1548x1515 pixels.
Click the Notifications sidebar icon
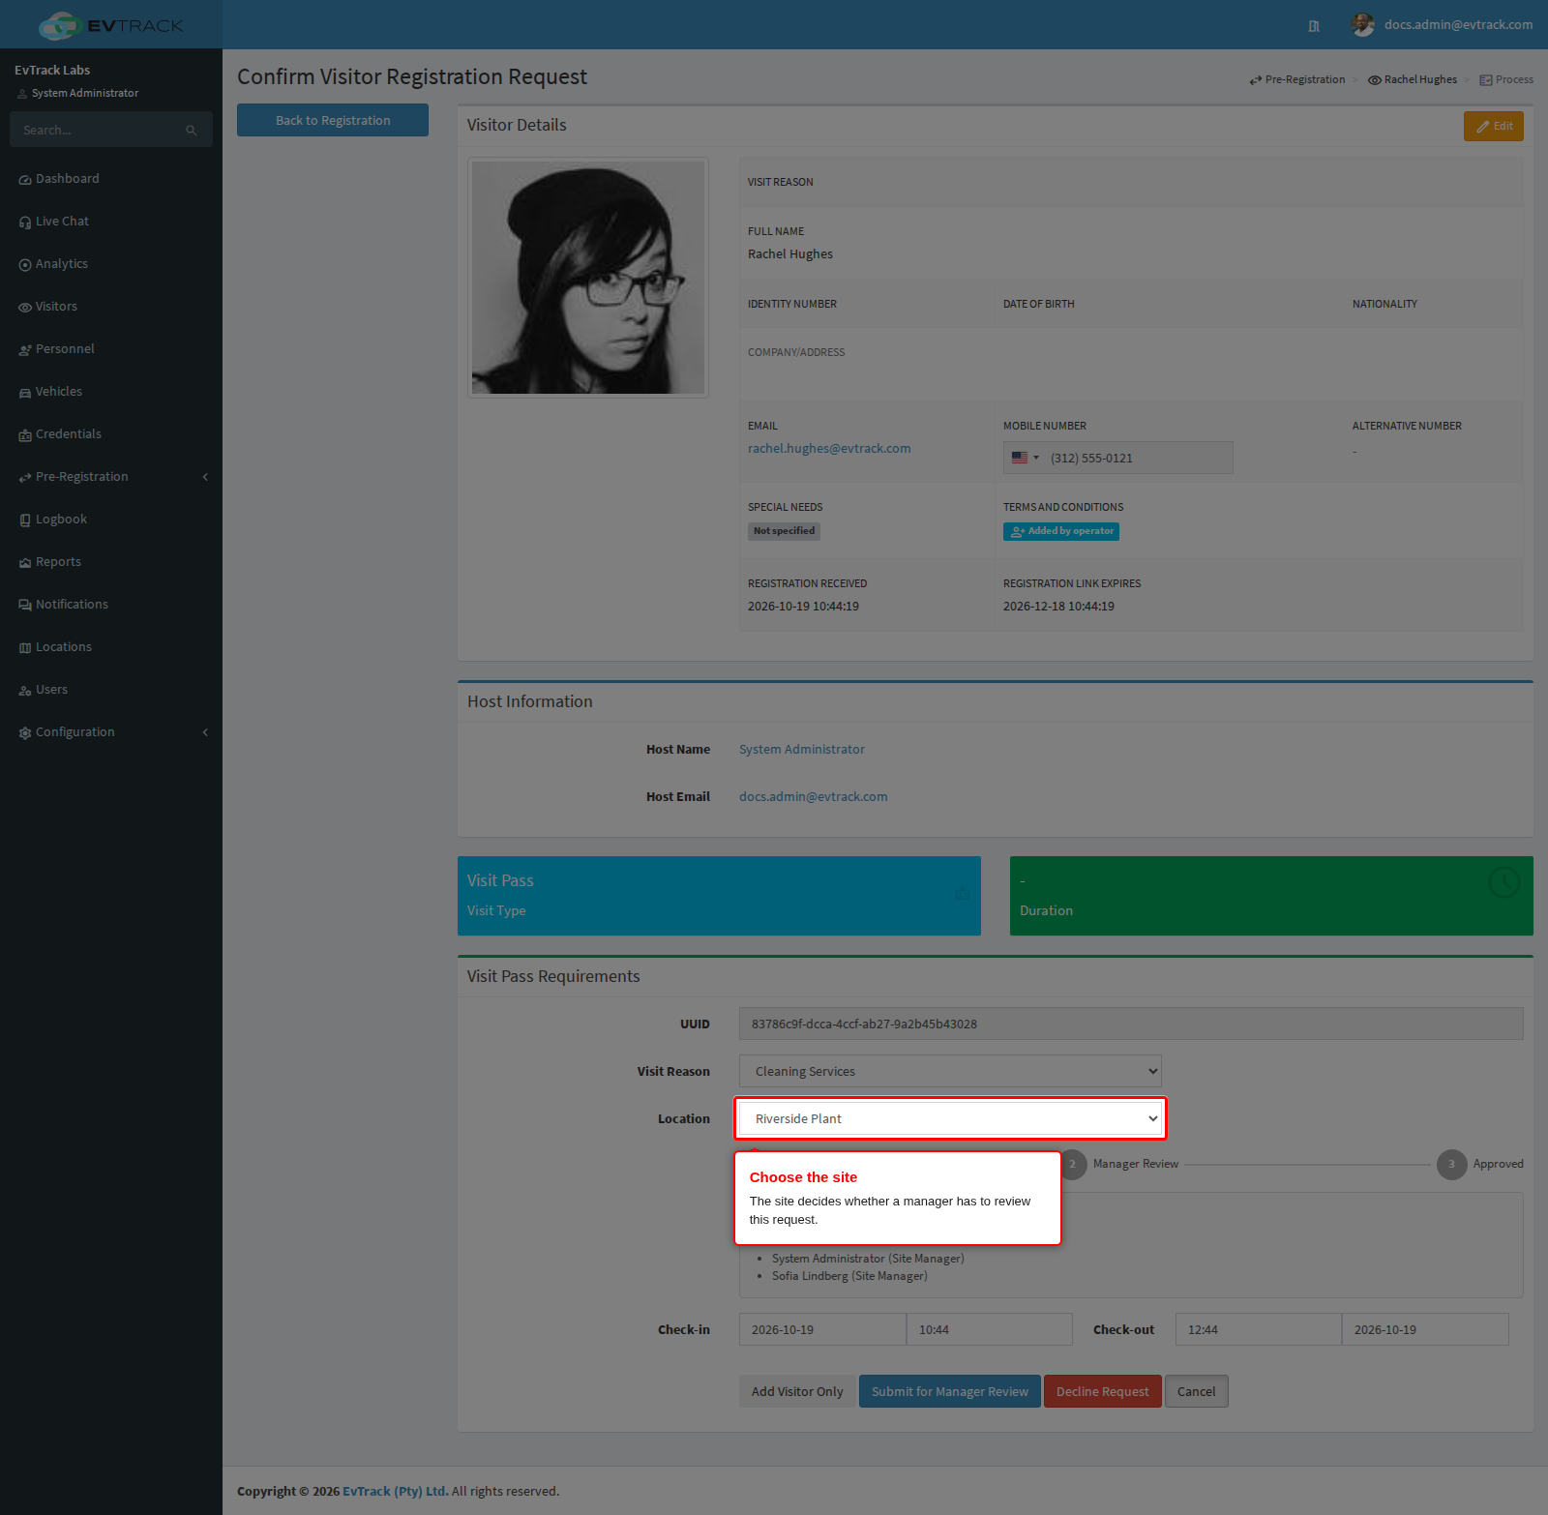[25, 606]
